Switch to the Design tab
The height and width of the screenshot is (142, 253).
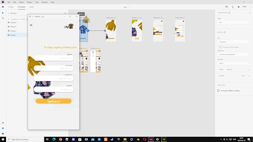coord(11,7)
